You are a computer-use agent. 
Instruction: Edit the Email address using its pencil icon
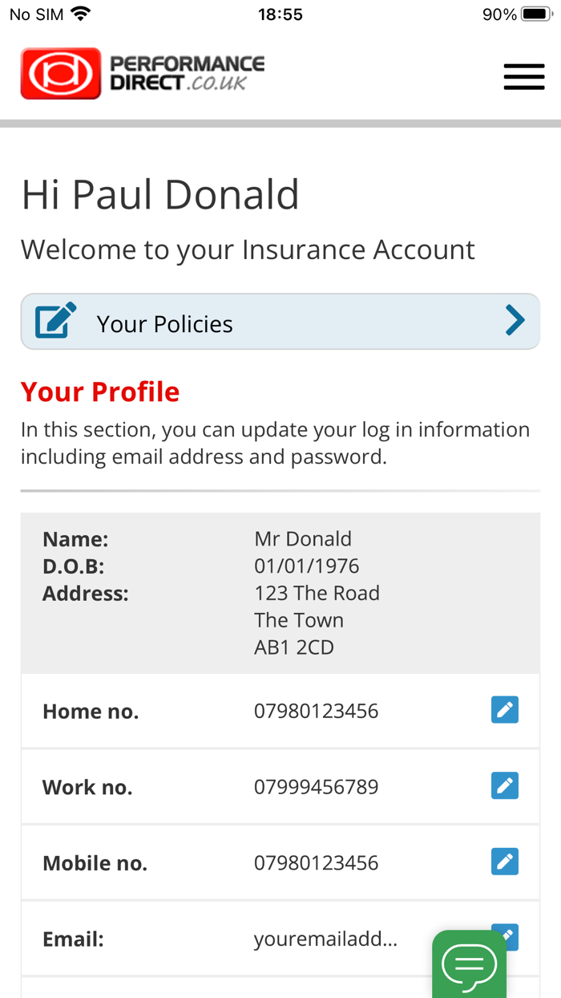[505, 936]
